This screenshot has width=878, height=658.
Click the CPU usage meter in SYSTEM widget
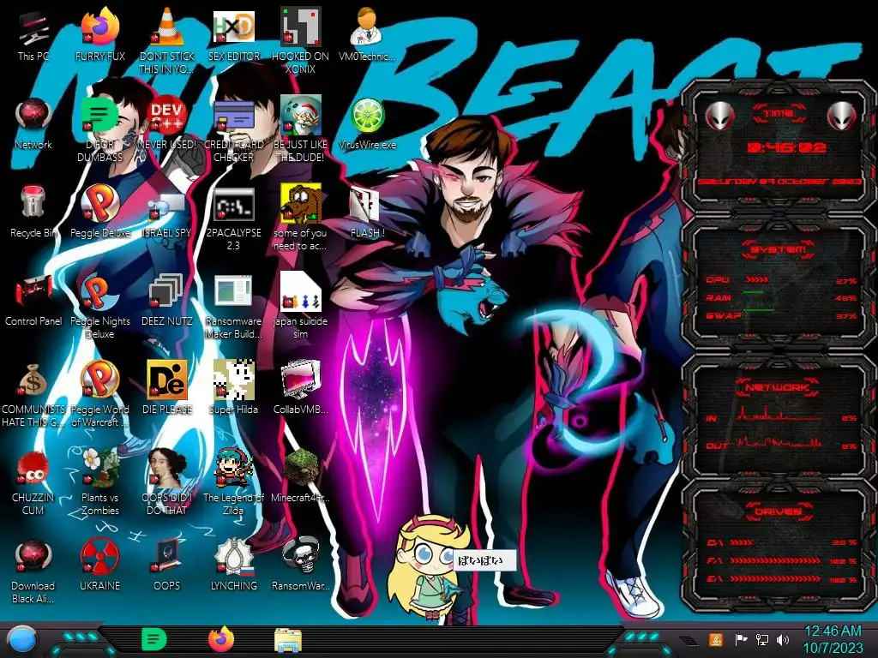781,280
